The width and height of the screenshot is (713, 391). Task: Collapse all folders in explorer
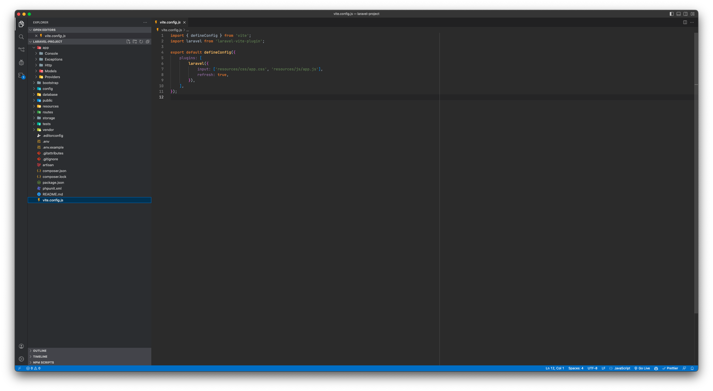point(148,42)
